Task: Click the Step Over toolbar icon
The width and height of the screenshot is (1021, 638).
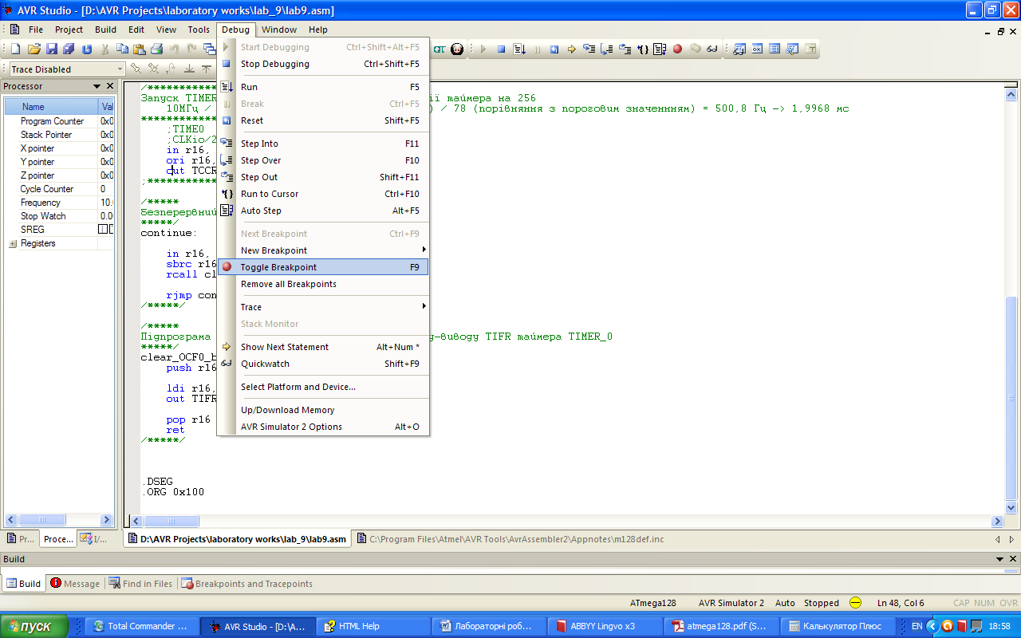Action: (607, 49)
